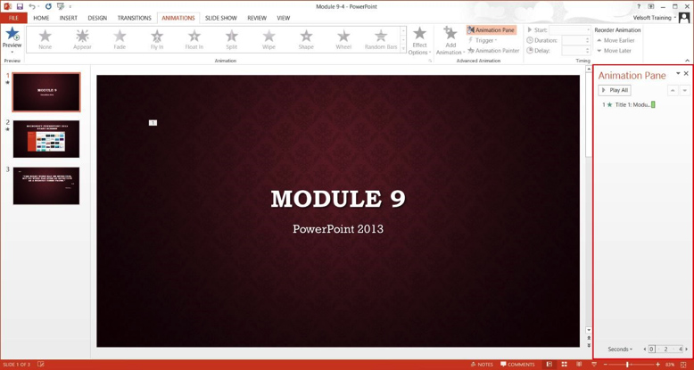Image resolution: width=694 pixels, height=370 pixels.
Task: Apply the Appear animation effect
Action: (x=82, y=39)
